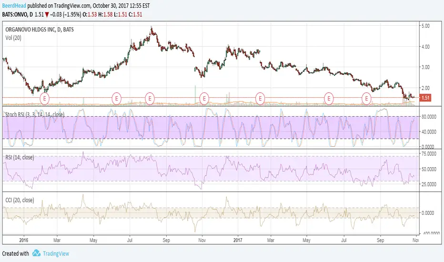Viewport: 444px width, 262px height.
Task: Click the 80.0000 Stoch RSI axis label
Action: pos(429,116)
